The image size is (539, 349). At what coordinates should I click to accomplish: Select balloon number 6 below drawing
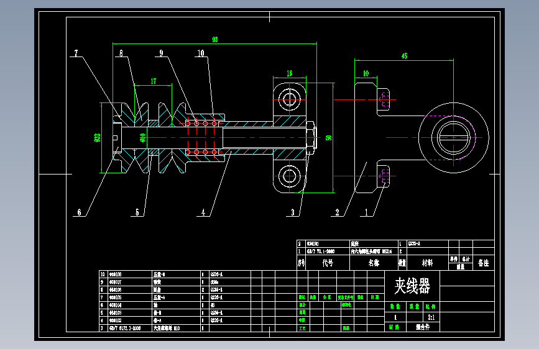coord(79,212)
